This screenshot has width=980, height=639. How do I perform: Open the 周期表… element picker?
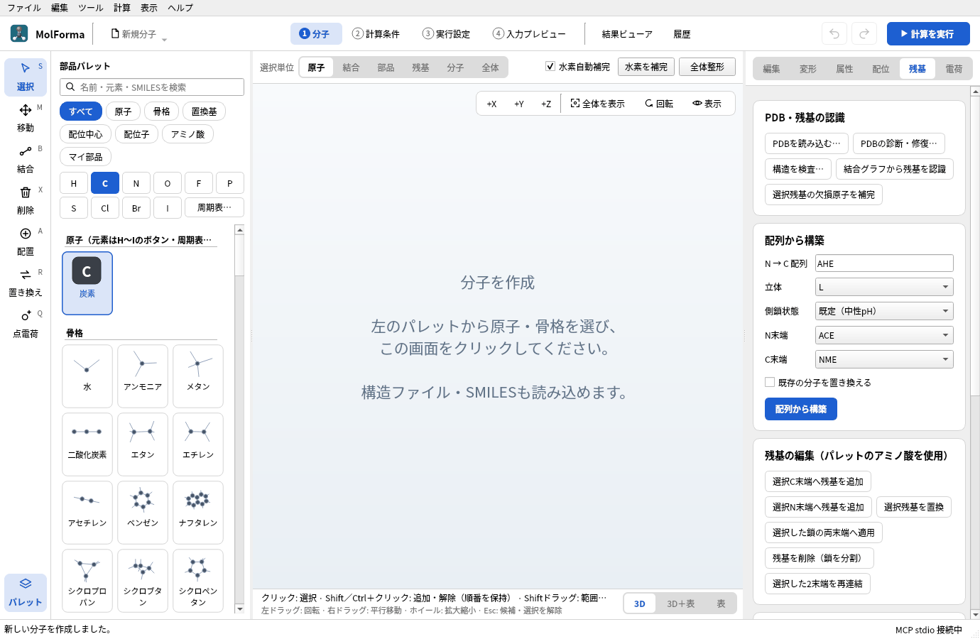point(214,207)
